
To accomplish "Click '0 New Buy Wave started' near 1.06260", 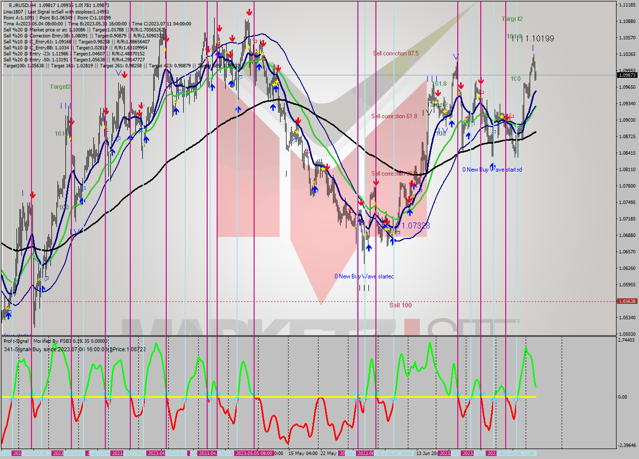I will 364,276.
